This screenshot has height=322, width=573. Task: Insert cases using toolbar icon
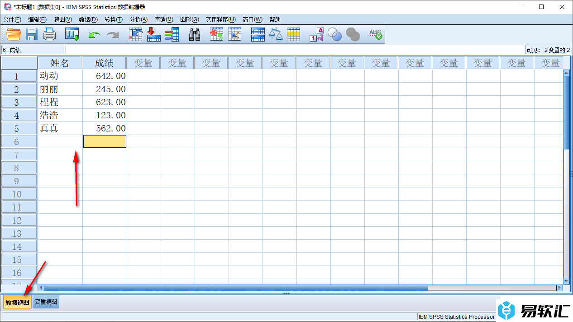pos(217,34)
